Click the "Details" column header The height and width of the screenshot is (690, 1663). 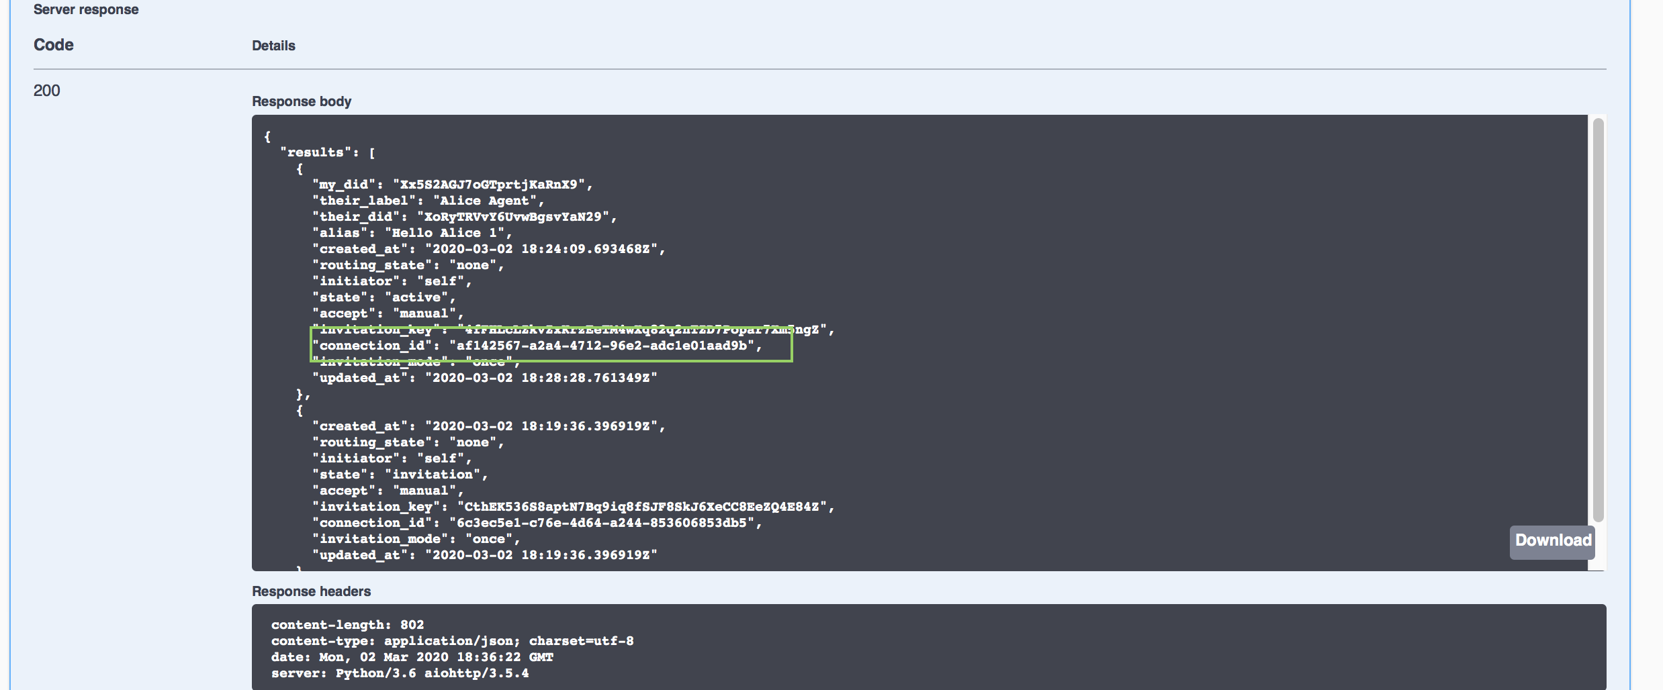pyautogui.click(x=273, y=46)
